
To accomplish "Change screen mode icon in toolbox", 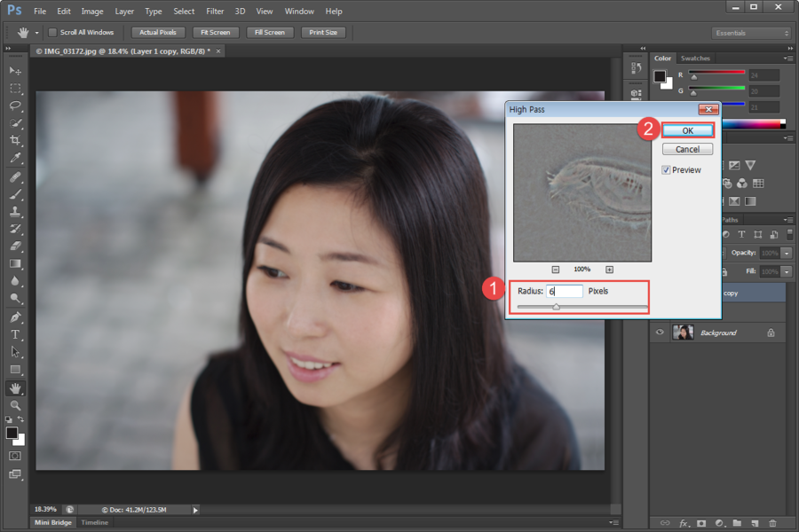I will (15, 474).
